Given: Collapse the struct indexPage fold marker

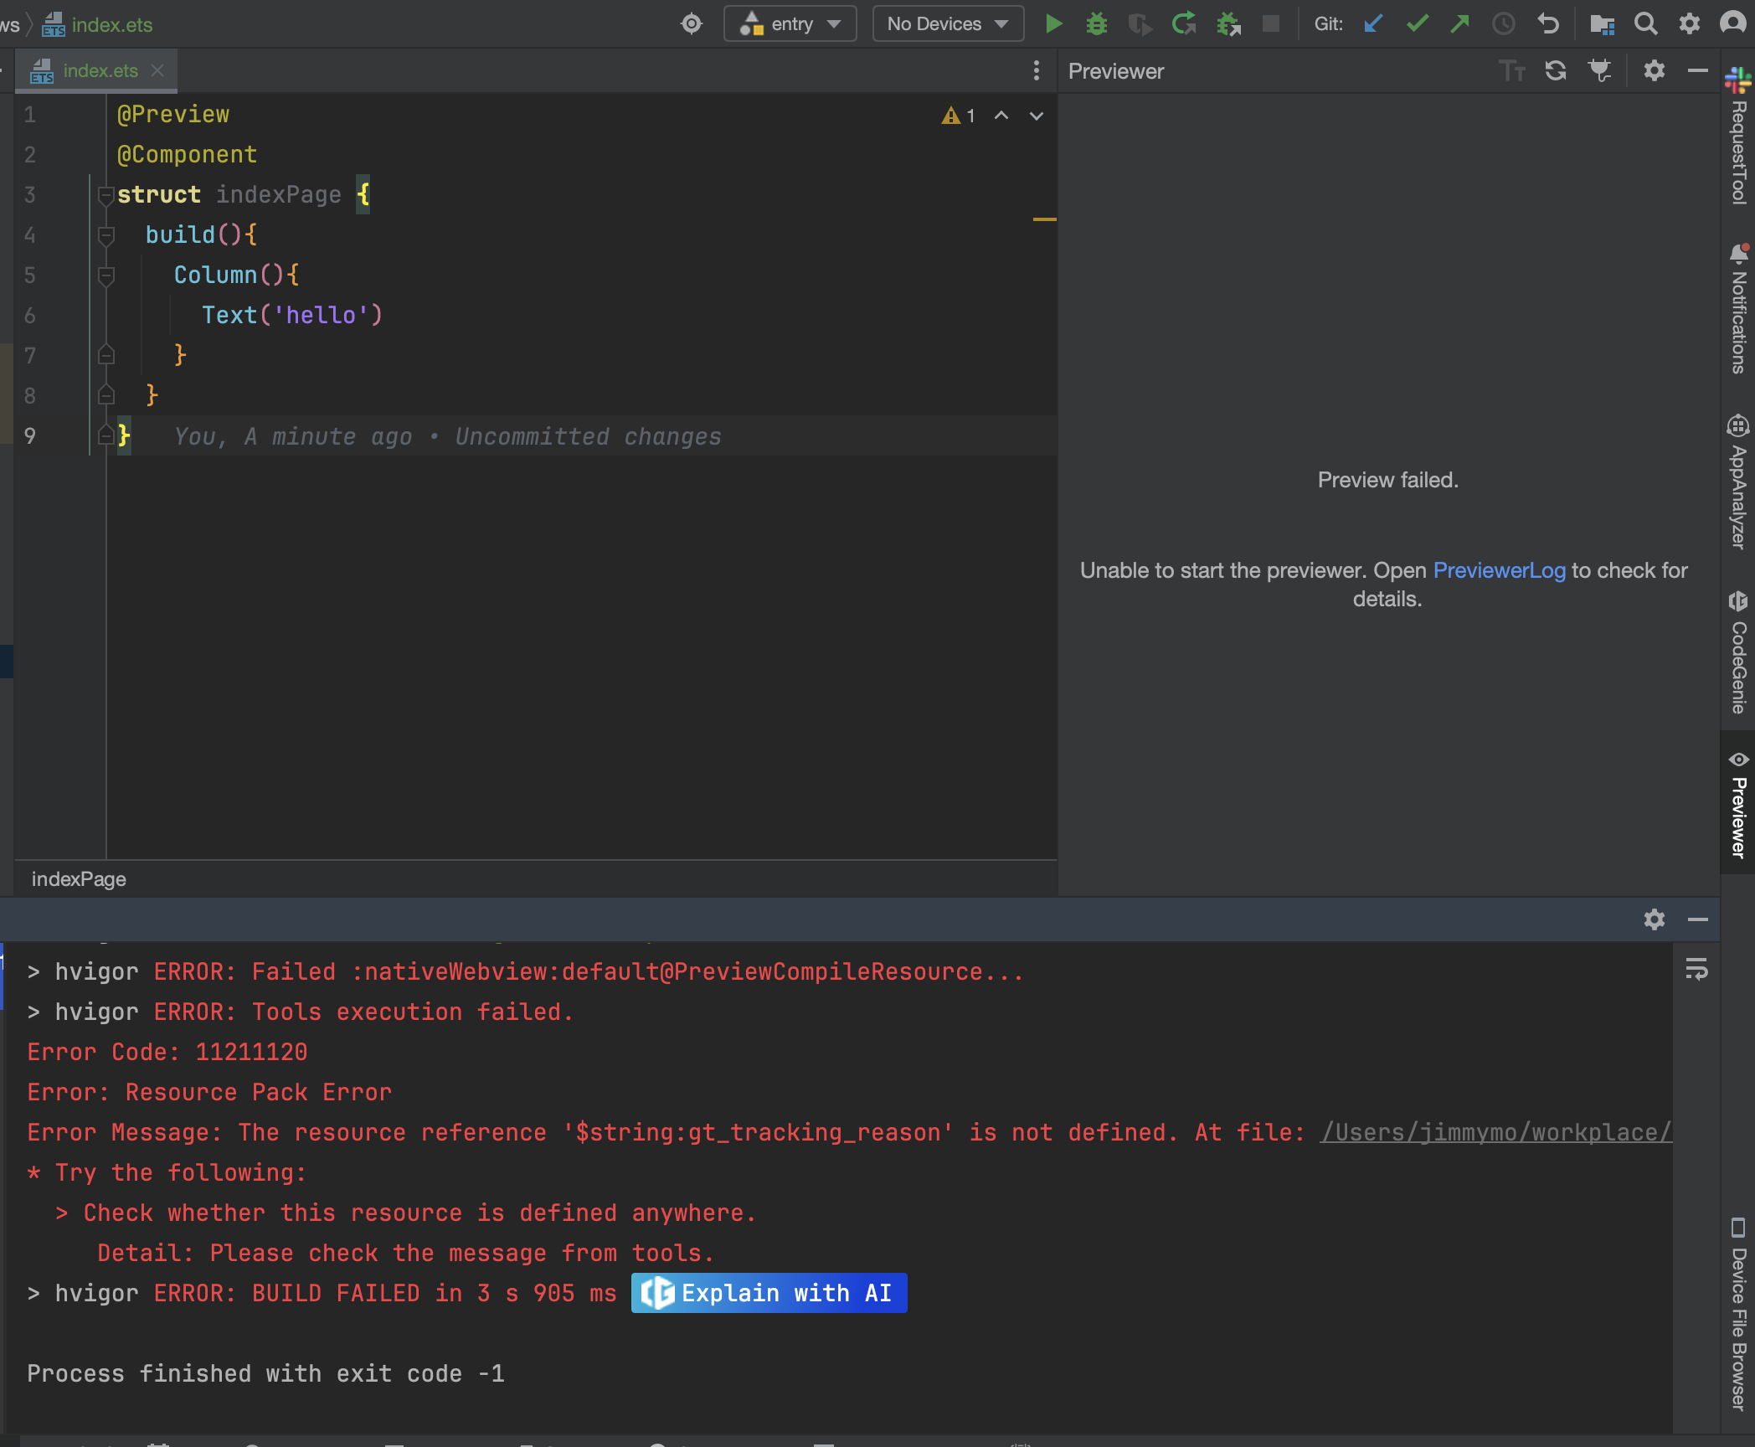Looking at the screenshot, I should pyautogui.click(x=106, y=195).
